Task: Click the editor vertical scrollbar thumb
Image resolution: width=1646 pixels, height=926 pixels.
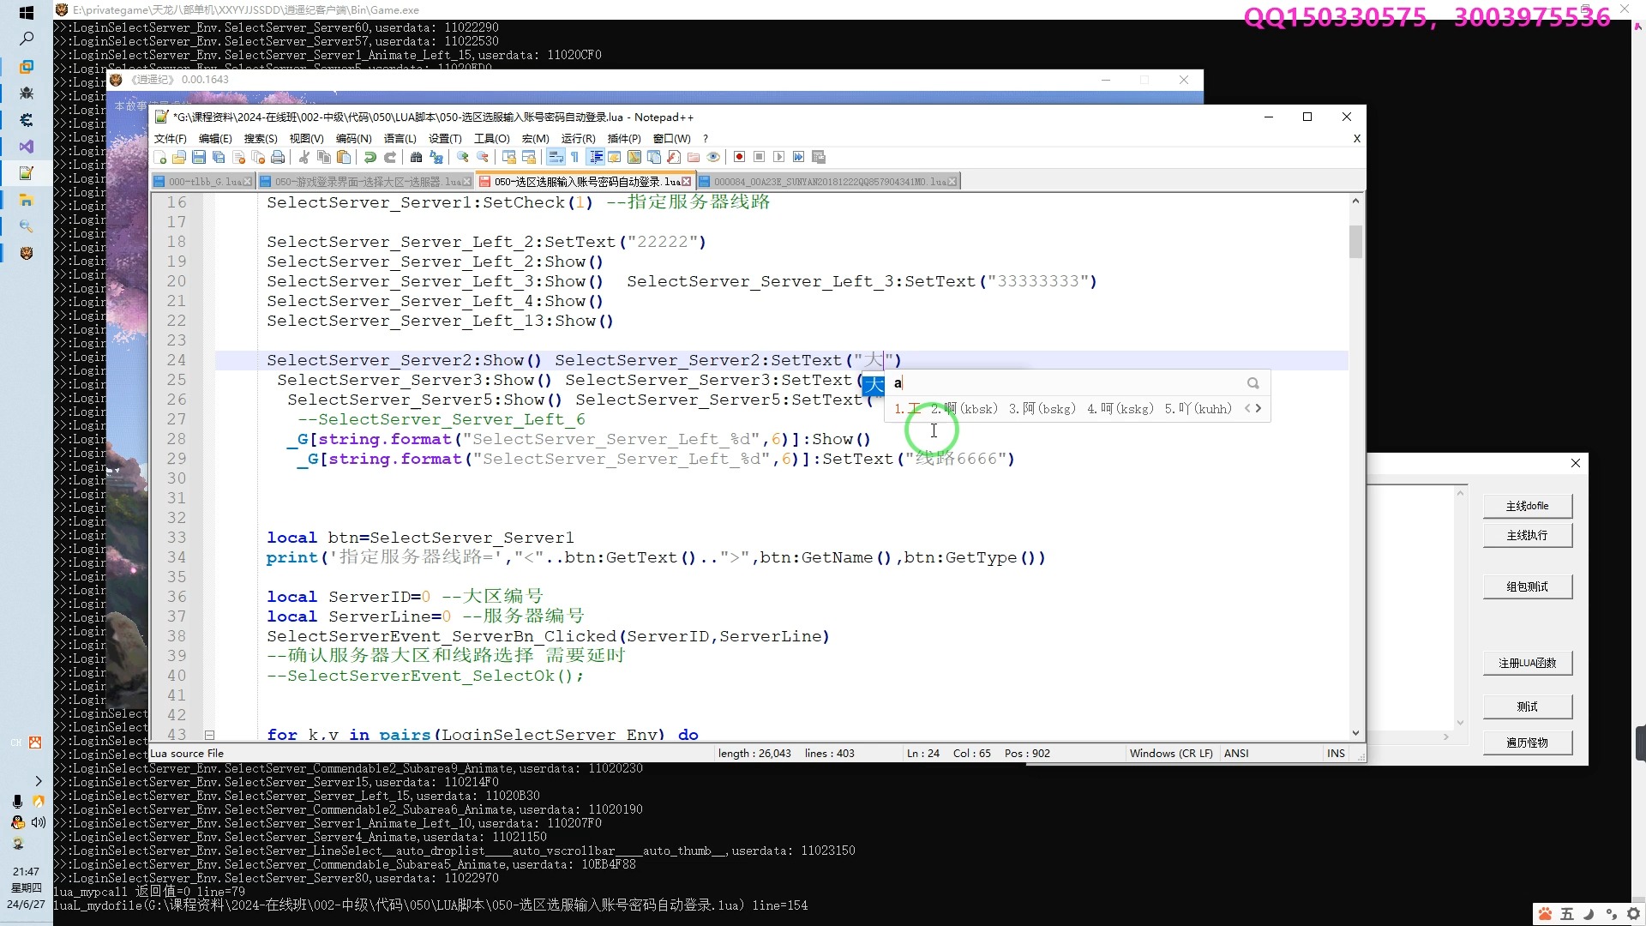Action: [x=1355, y=242]
